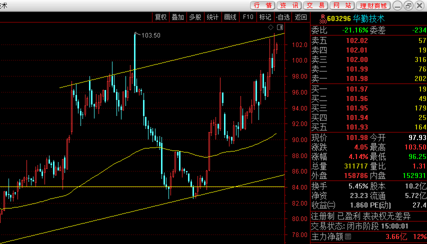This screenshot has height=244, width=427.
Task: Remove stock via -自选 button
Action: 282,17
